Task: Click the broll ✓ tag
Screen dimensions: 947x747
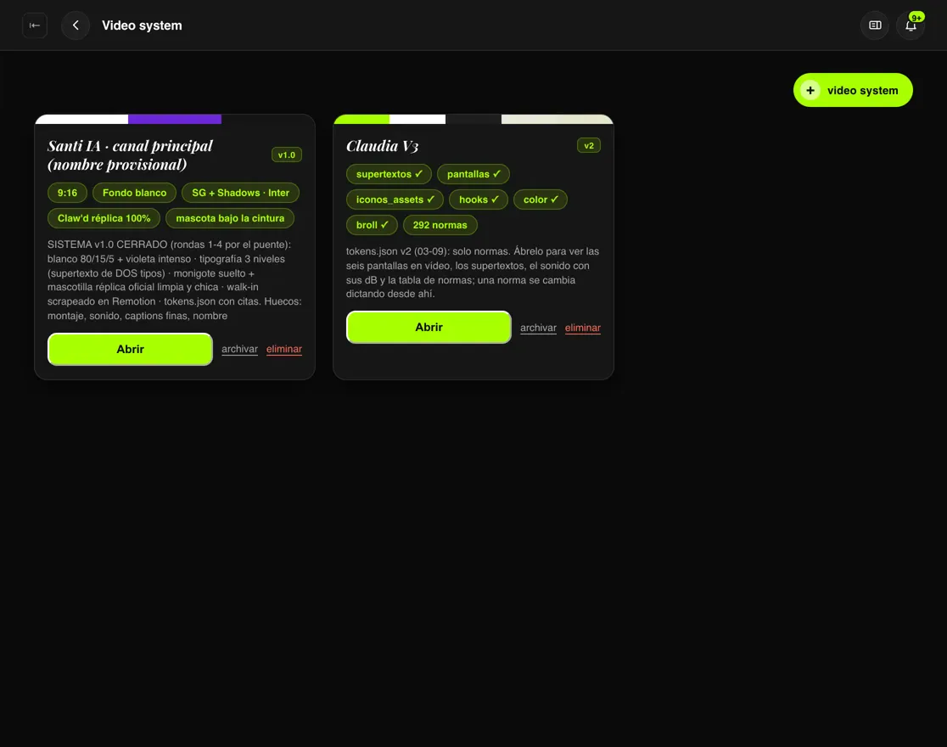Action: [x=372, y=225]
